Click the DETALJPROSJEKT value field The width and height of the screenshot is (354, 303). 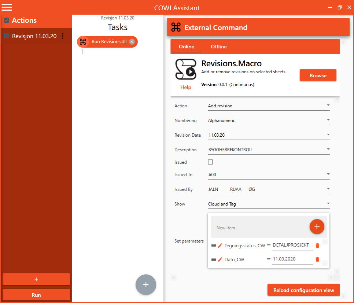pos(292,245)
